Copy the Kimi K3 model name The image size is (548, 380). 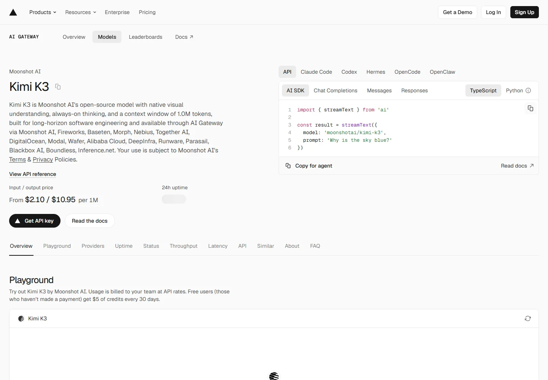click(x=58, y=87)
